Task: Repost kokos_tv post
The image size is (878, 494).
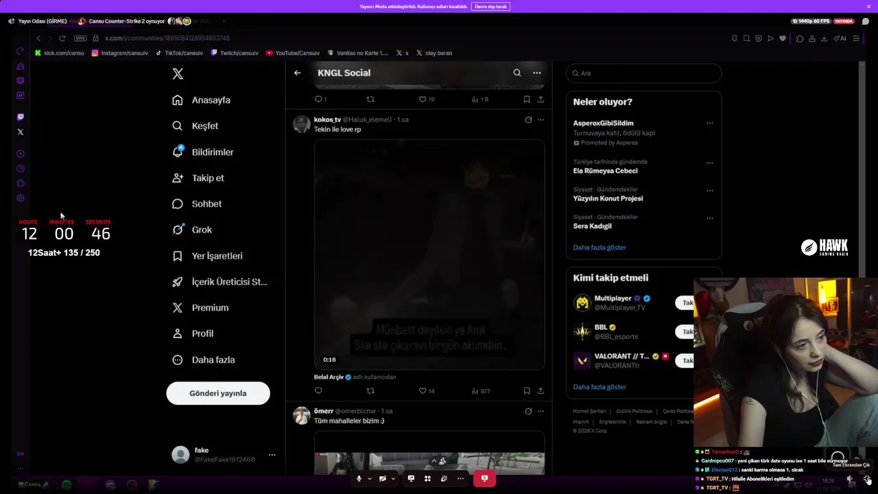Action: (370, 391)
